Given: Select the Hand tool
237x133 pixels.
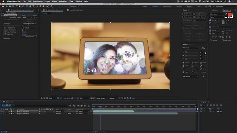Looking at the screenshot, I should (x=10, y=7).
